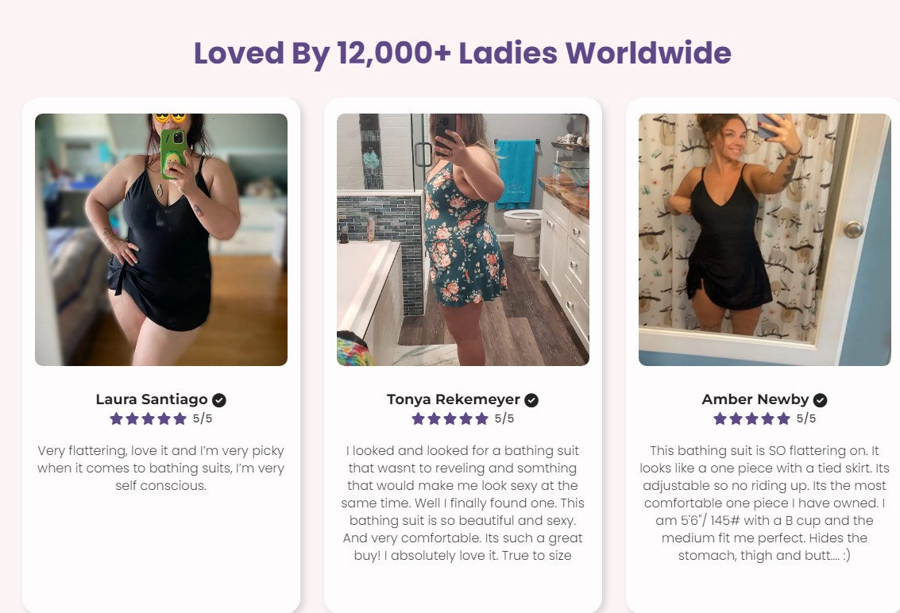
Task: Click the first star in Laura Santiago's rating
Action: 117,418
